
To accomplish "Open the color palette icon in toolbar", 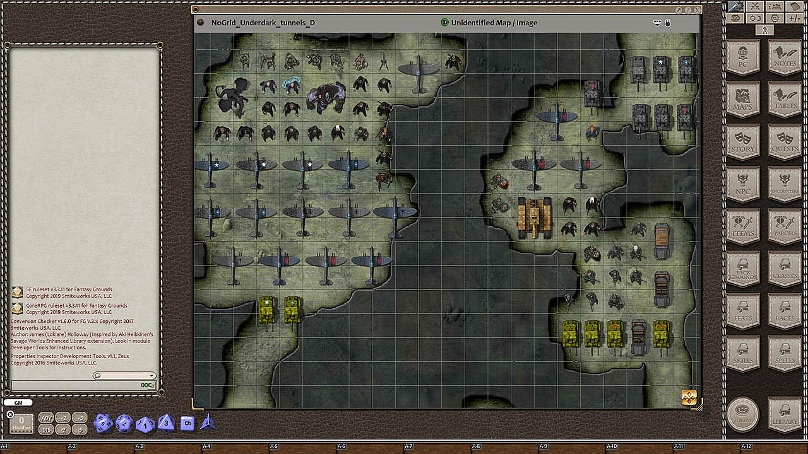I will pos(735,18).
